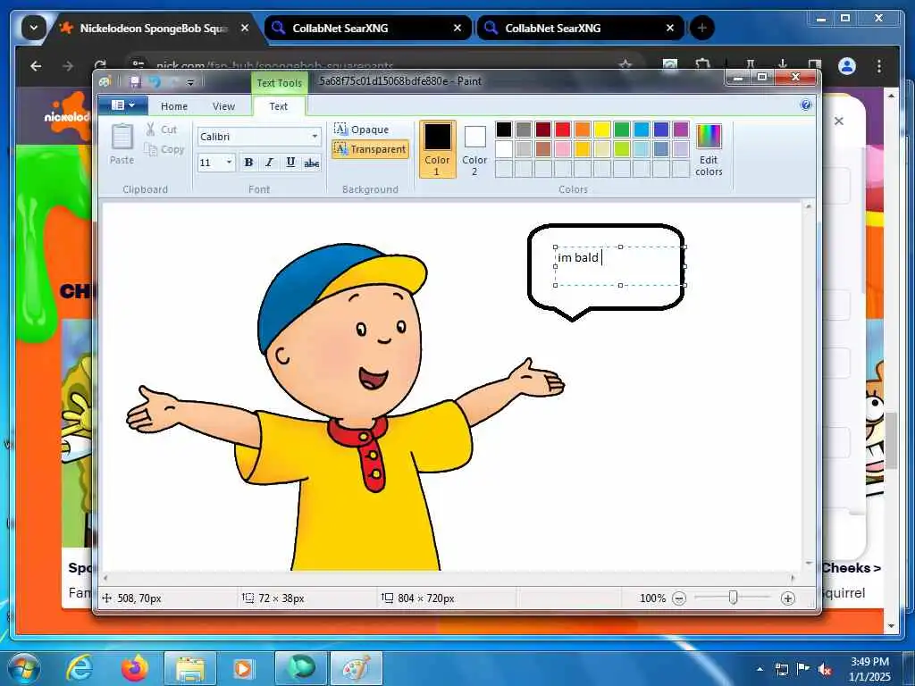Click the Paste button in Clipboard
The height and width of the screenshot is (686, 915).
[x=122, y=144]
